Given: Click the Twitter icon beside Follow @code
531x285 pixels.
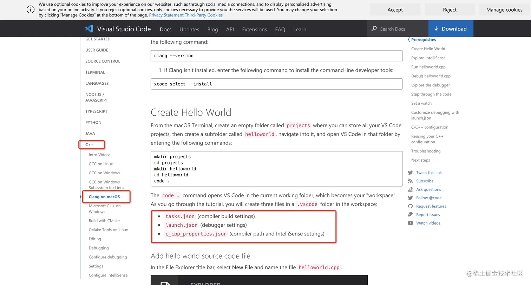Looking at the screenshot, I should click(x=410, y=198).
